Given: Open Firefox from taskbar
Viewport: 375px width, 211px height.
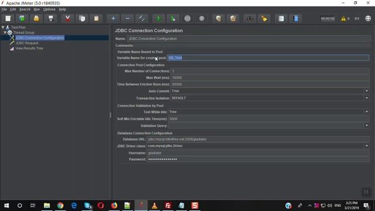Looking at the screenshot, I should point(114,206).
